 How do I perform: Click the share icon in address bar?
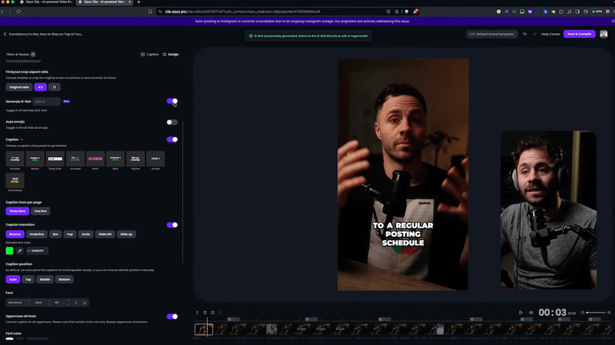point(397,11)
